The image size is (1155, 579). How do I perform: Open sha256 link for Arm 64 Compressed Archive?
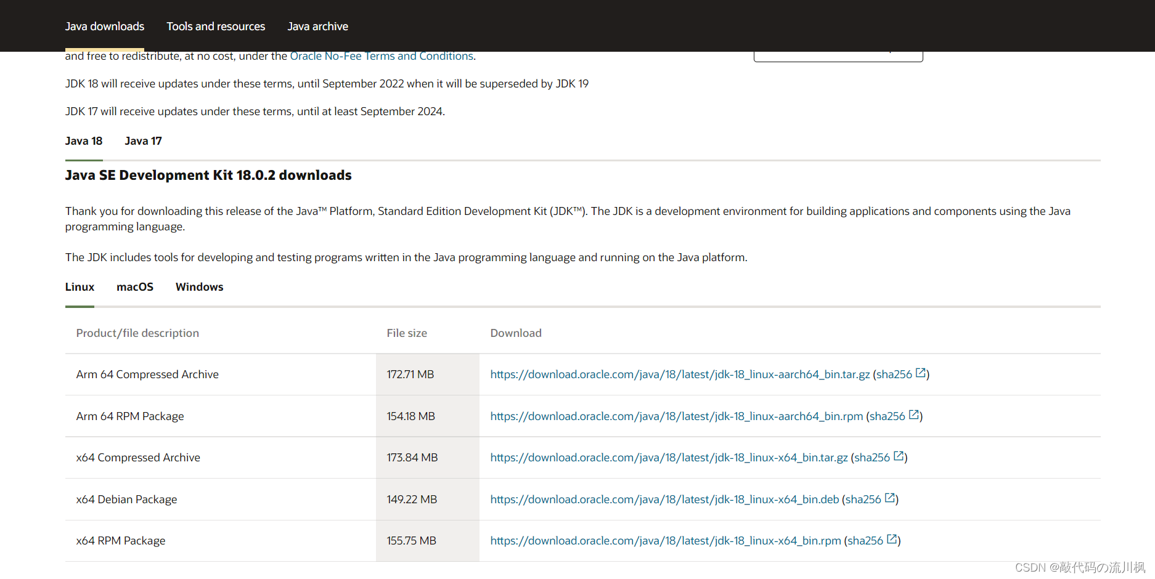894,375
